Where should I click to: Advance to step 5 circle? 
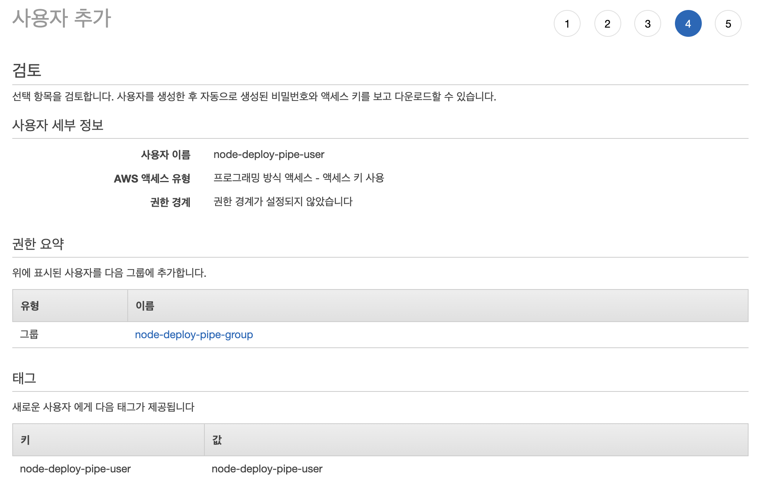point(728,24)
